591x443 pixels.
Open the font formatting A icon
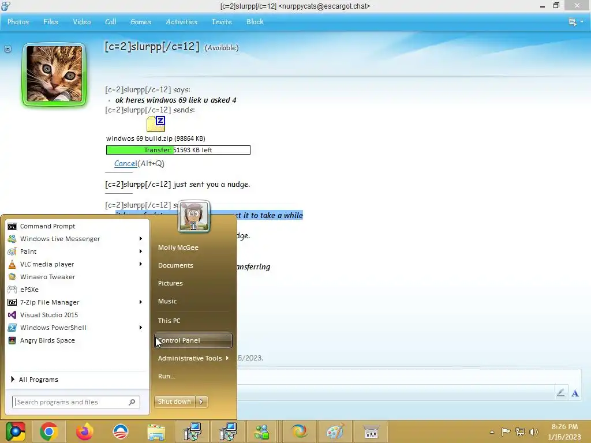575,393
